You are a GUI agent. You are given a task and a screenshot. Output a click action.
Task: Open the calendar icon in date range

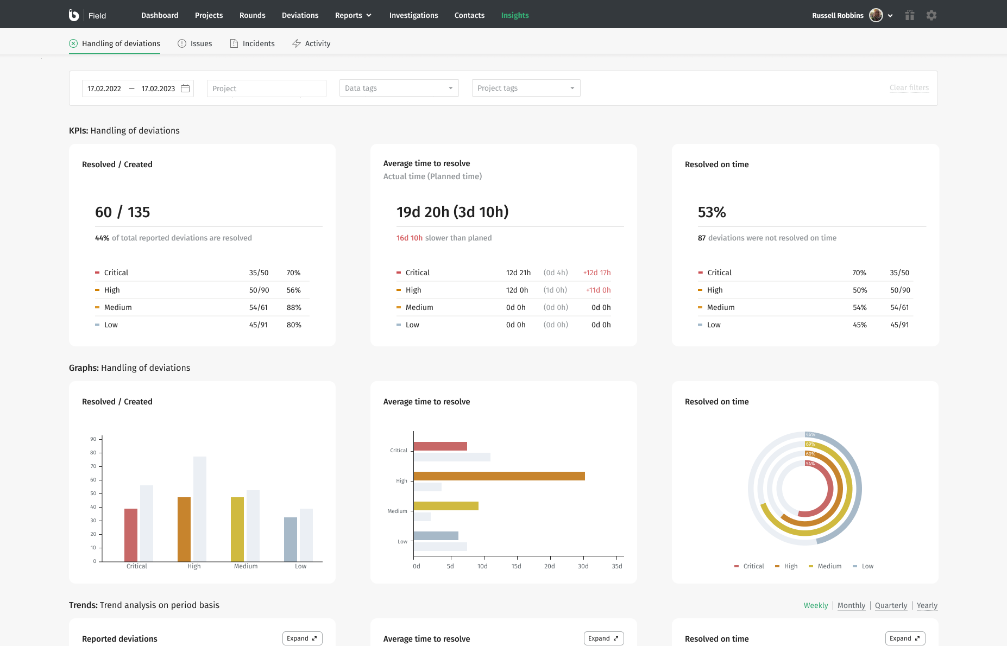(x=185, y=88)
